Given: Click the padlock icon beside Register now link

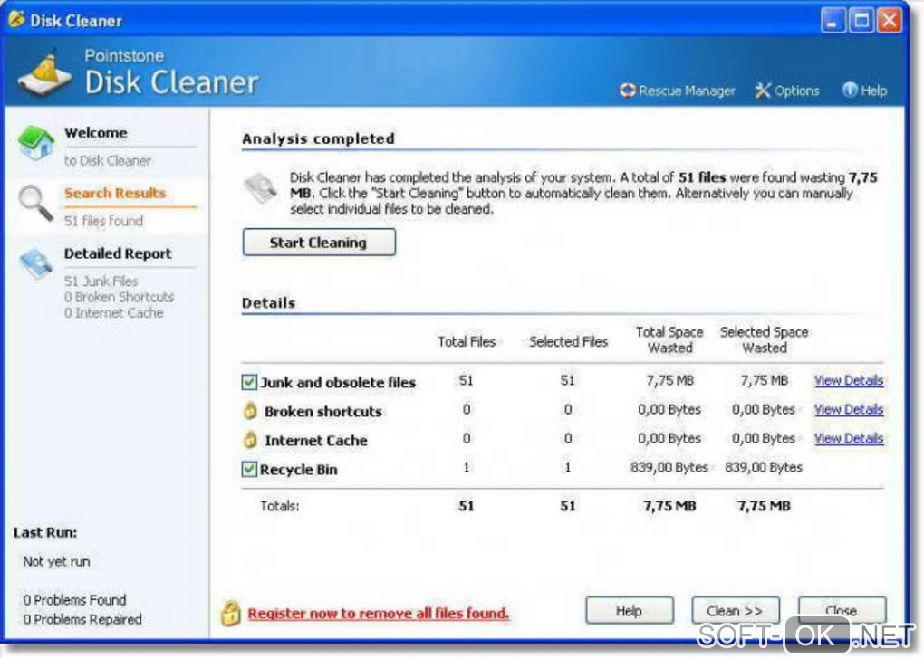Looking at the screenshot, I should tap(230, 613).
